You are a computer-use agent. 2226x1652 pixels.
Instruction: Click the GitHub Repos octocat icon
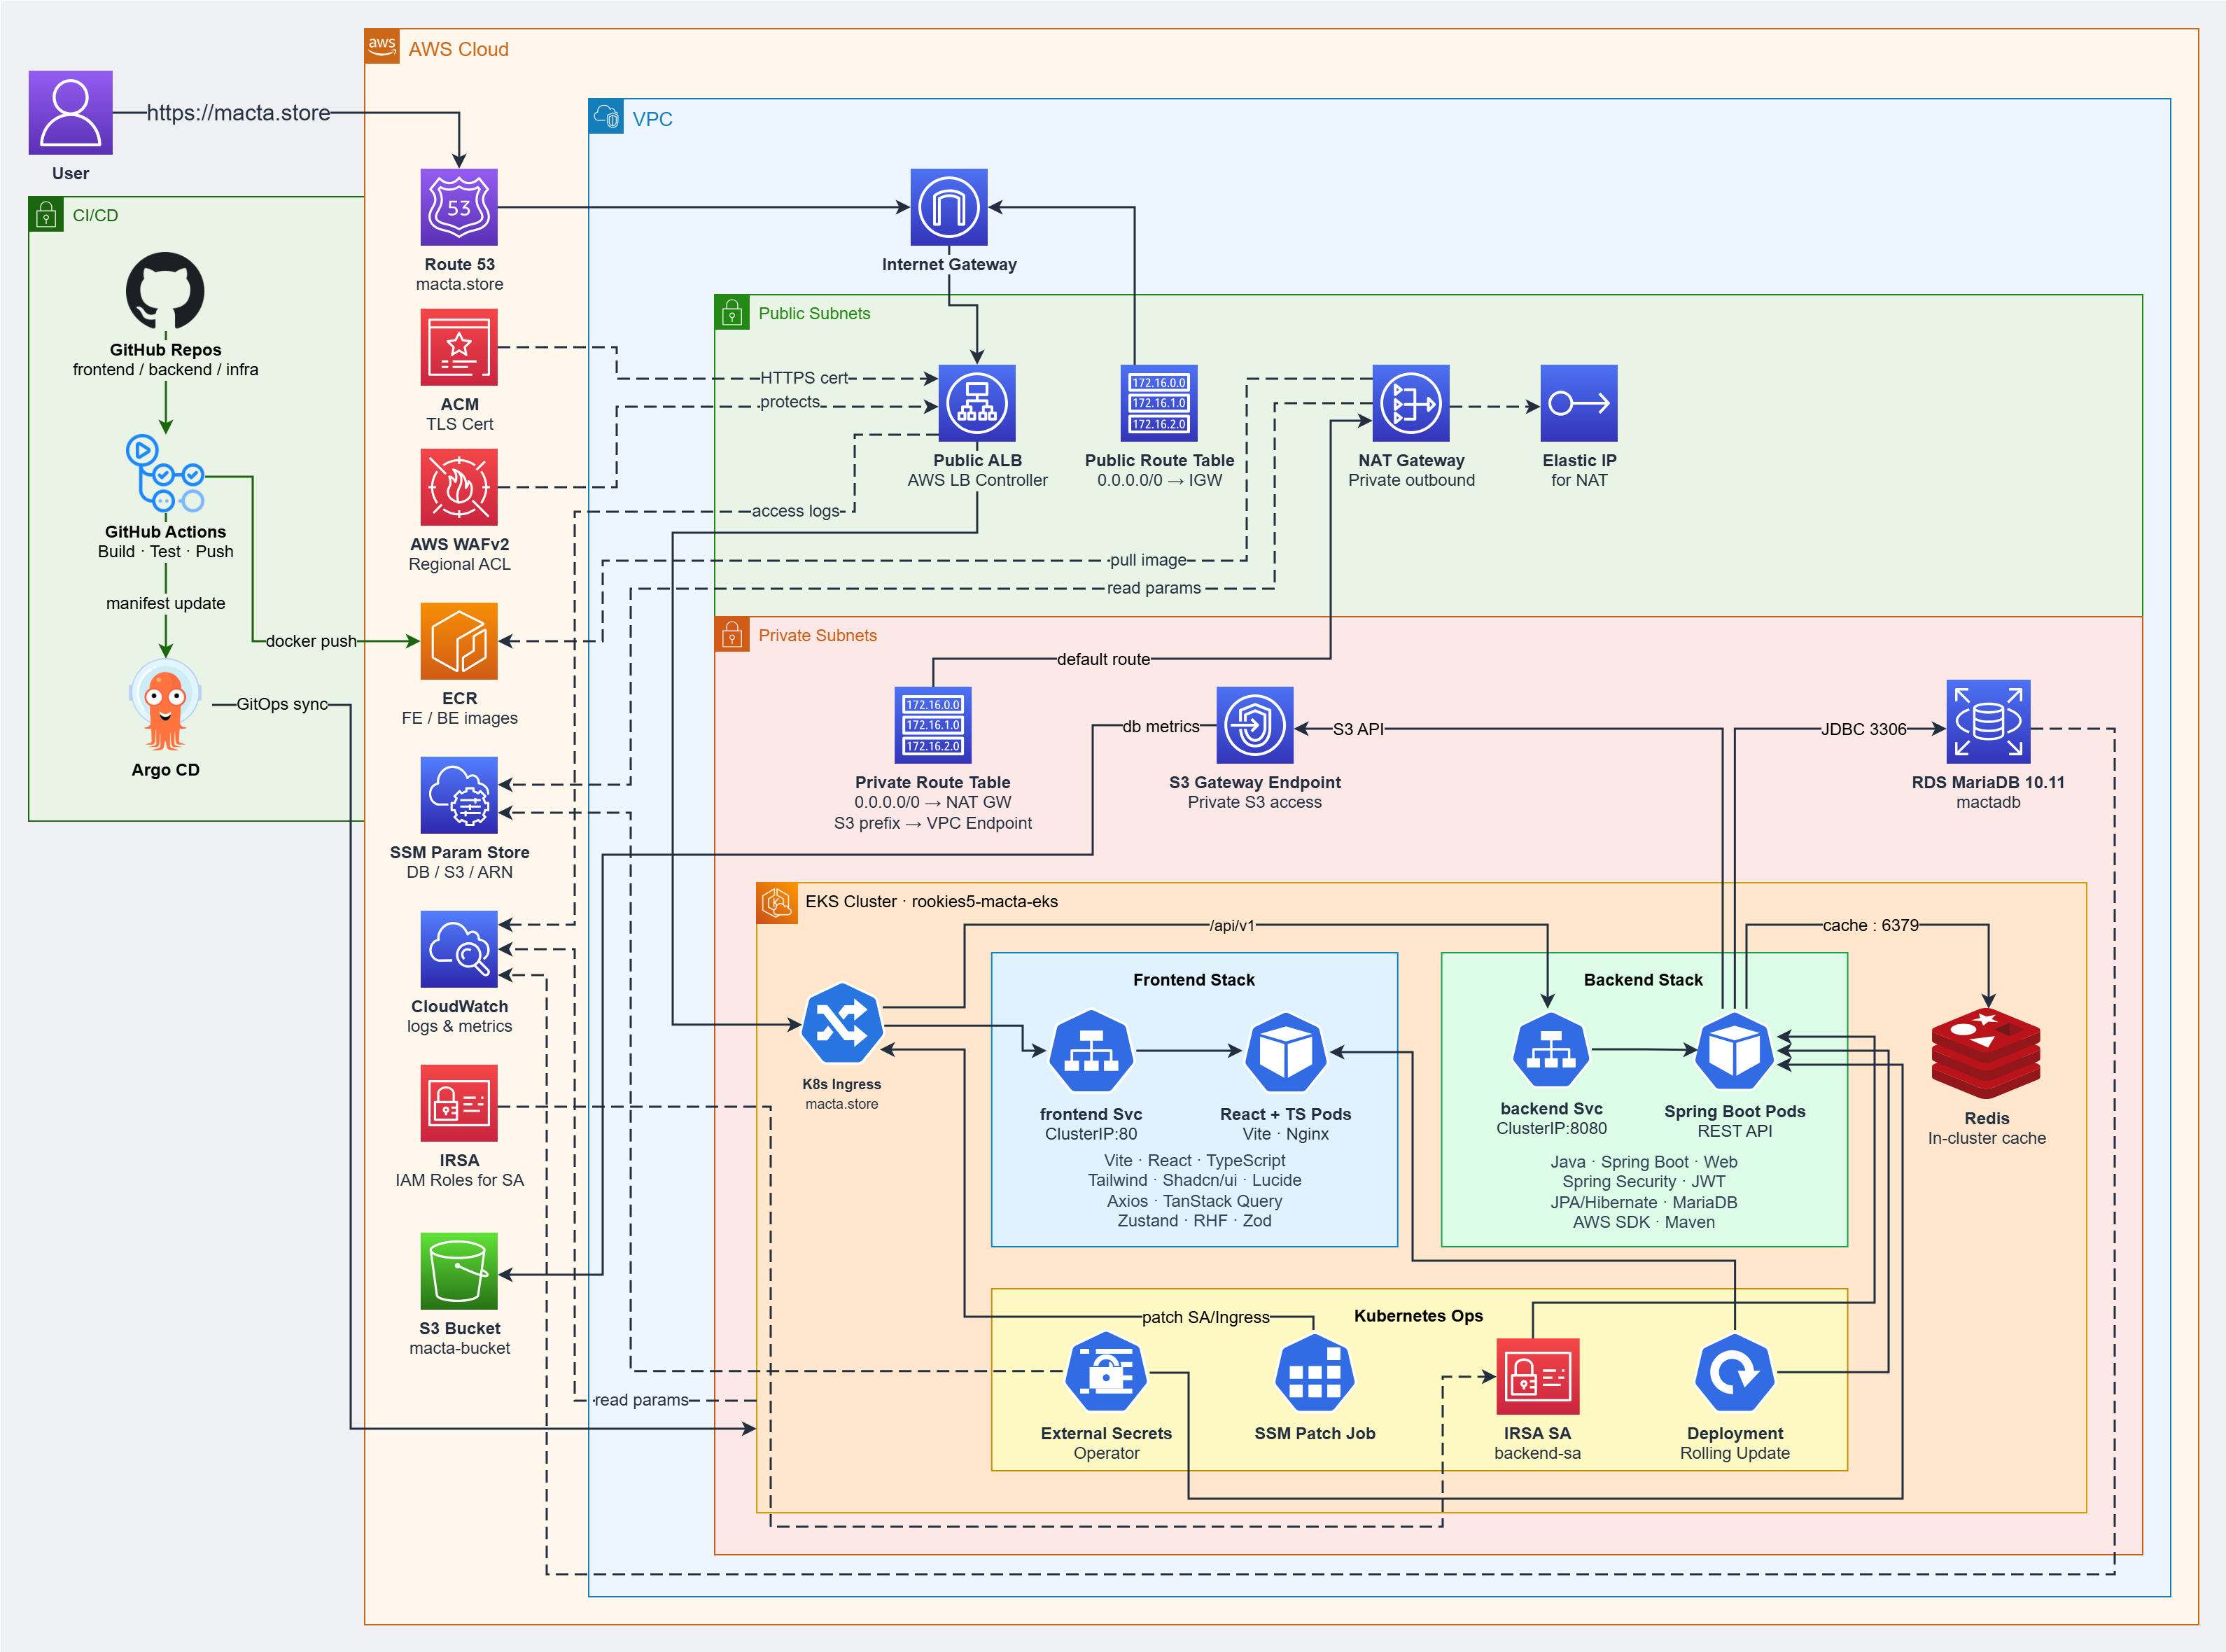coord(165,291)
